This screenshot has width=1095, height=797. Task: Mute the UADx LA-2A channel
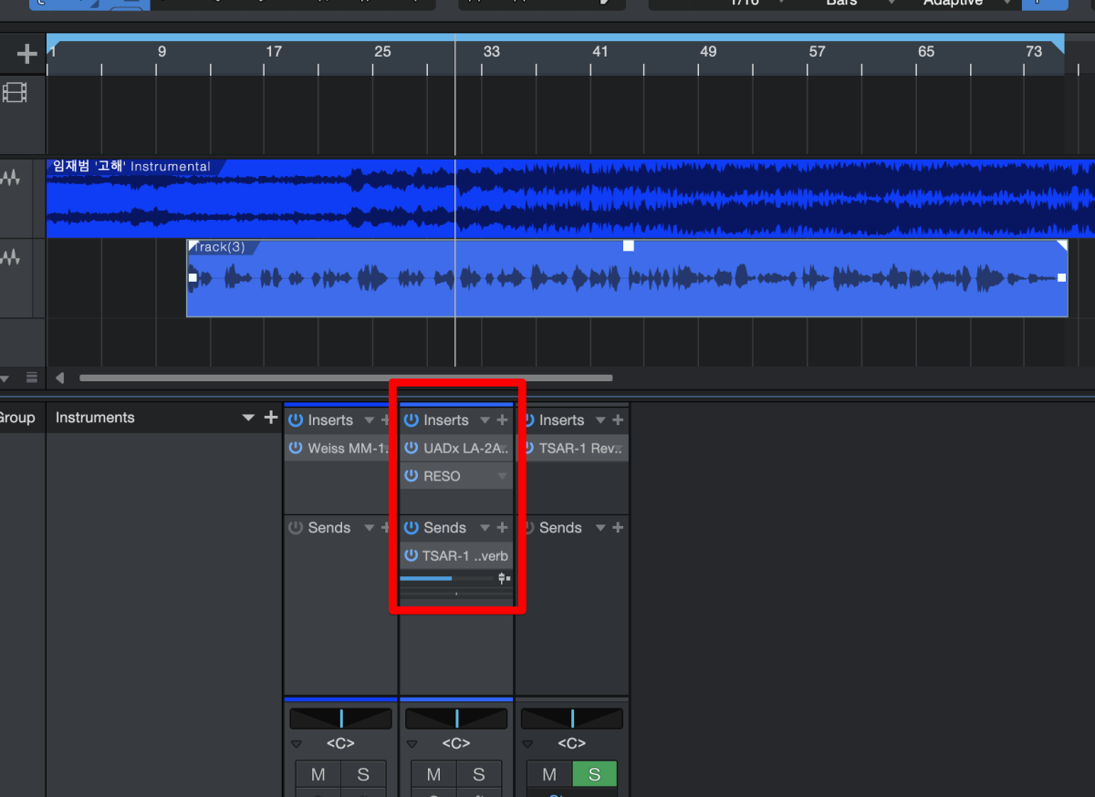[x=433, y=774]
